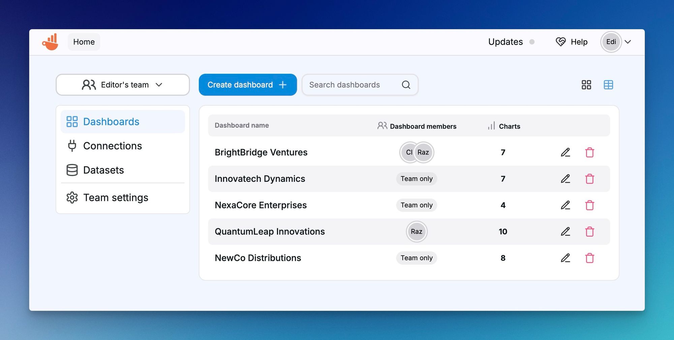
Task: Open the Edi account menu chevron
Action: tap(628, 42)
